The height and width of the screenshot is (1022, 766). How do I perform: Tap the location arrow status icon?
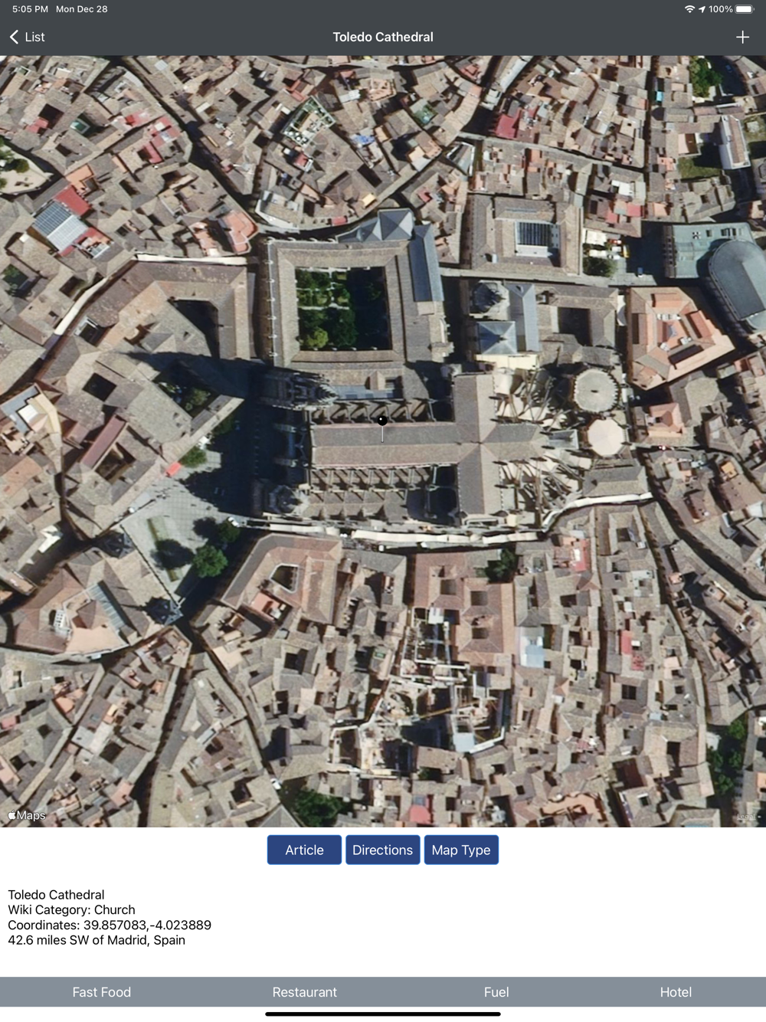pos(702,9)
